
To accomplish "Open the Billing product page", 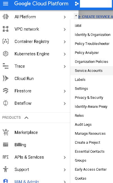I will 20,145.
